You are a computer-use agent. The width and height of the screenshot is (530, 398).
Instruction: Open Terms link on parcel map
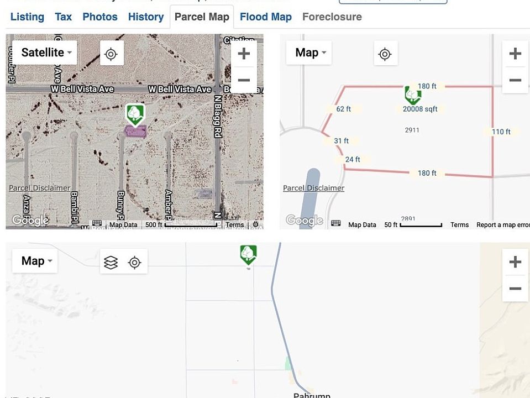[x=459, y=224]
